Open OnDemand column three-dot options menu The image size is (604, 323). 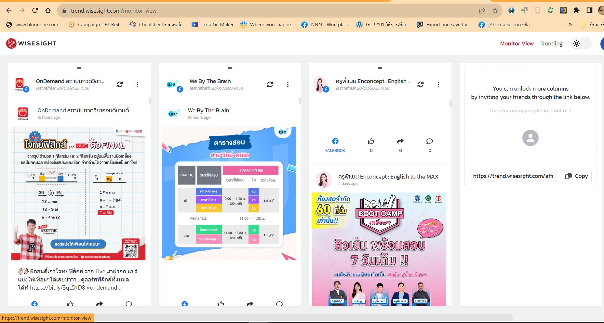(138, 84)
